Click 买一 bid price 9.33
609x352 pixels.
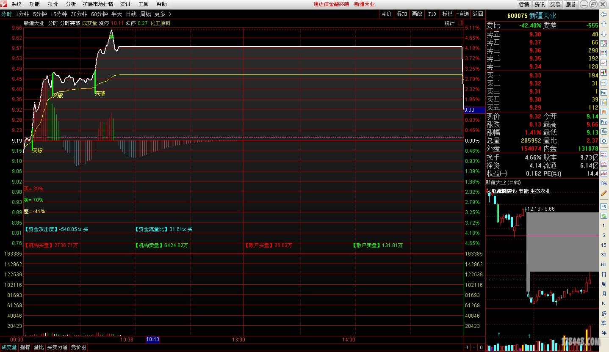click(x=535, y=75)
